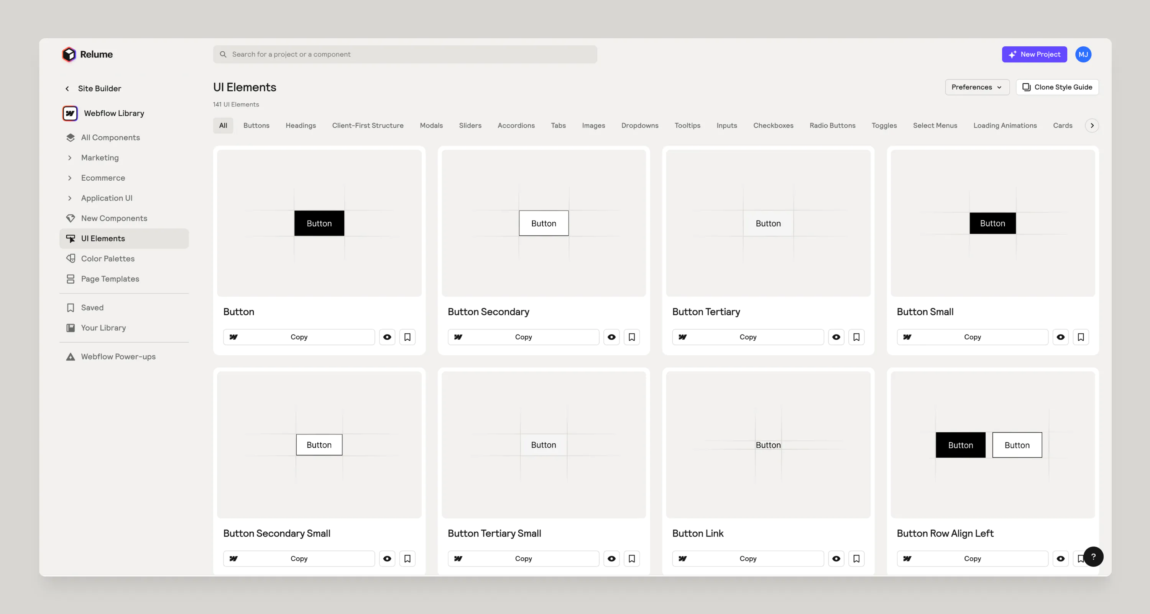Preview Button Tertiary with eye icon

pyautogui.click(x=836, y=337)
